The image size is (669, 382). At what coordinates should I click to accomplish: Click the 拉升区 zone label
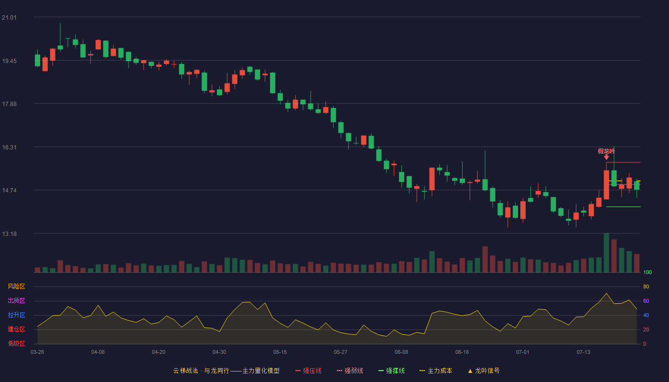[16, 315]
